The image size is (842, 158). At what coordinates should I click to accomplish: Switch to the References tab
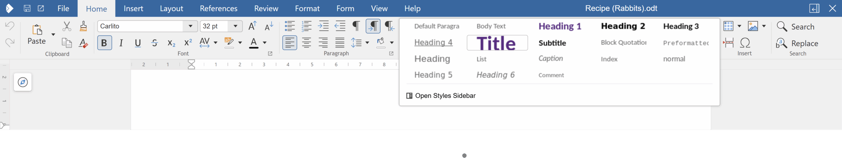[218, 9]
